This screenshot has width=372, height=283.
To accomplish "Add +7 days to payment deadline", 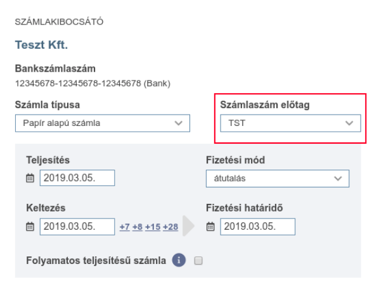I will coord(125,227).
